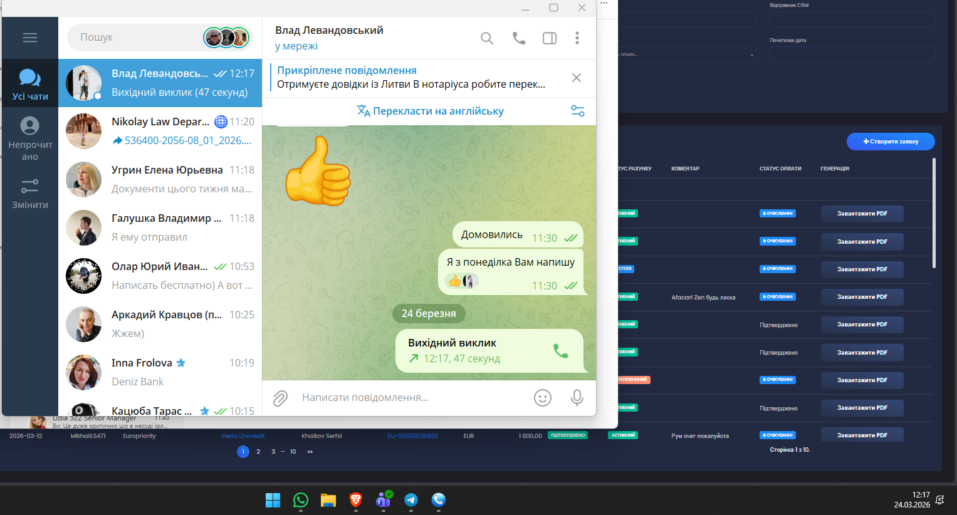Click the Домовились message bubble
957x515 pixels.
tap(518, 235)
